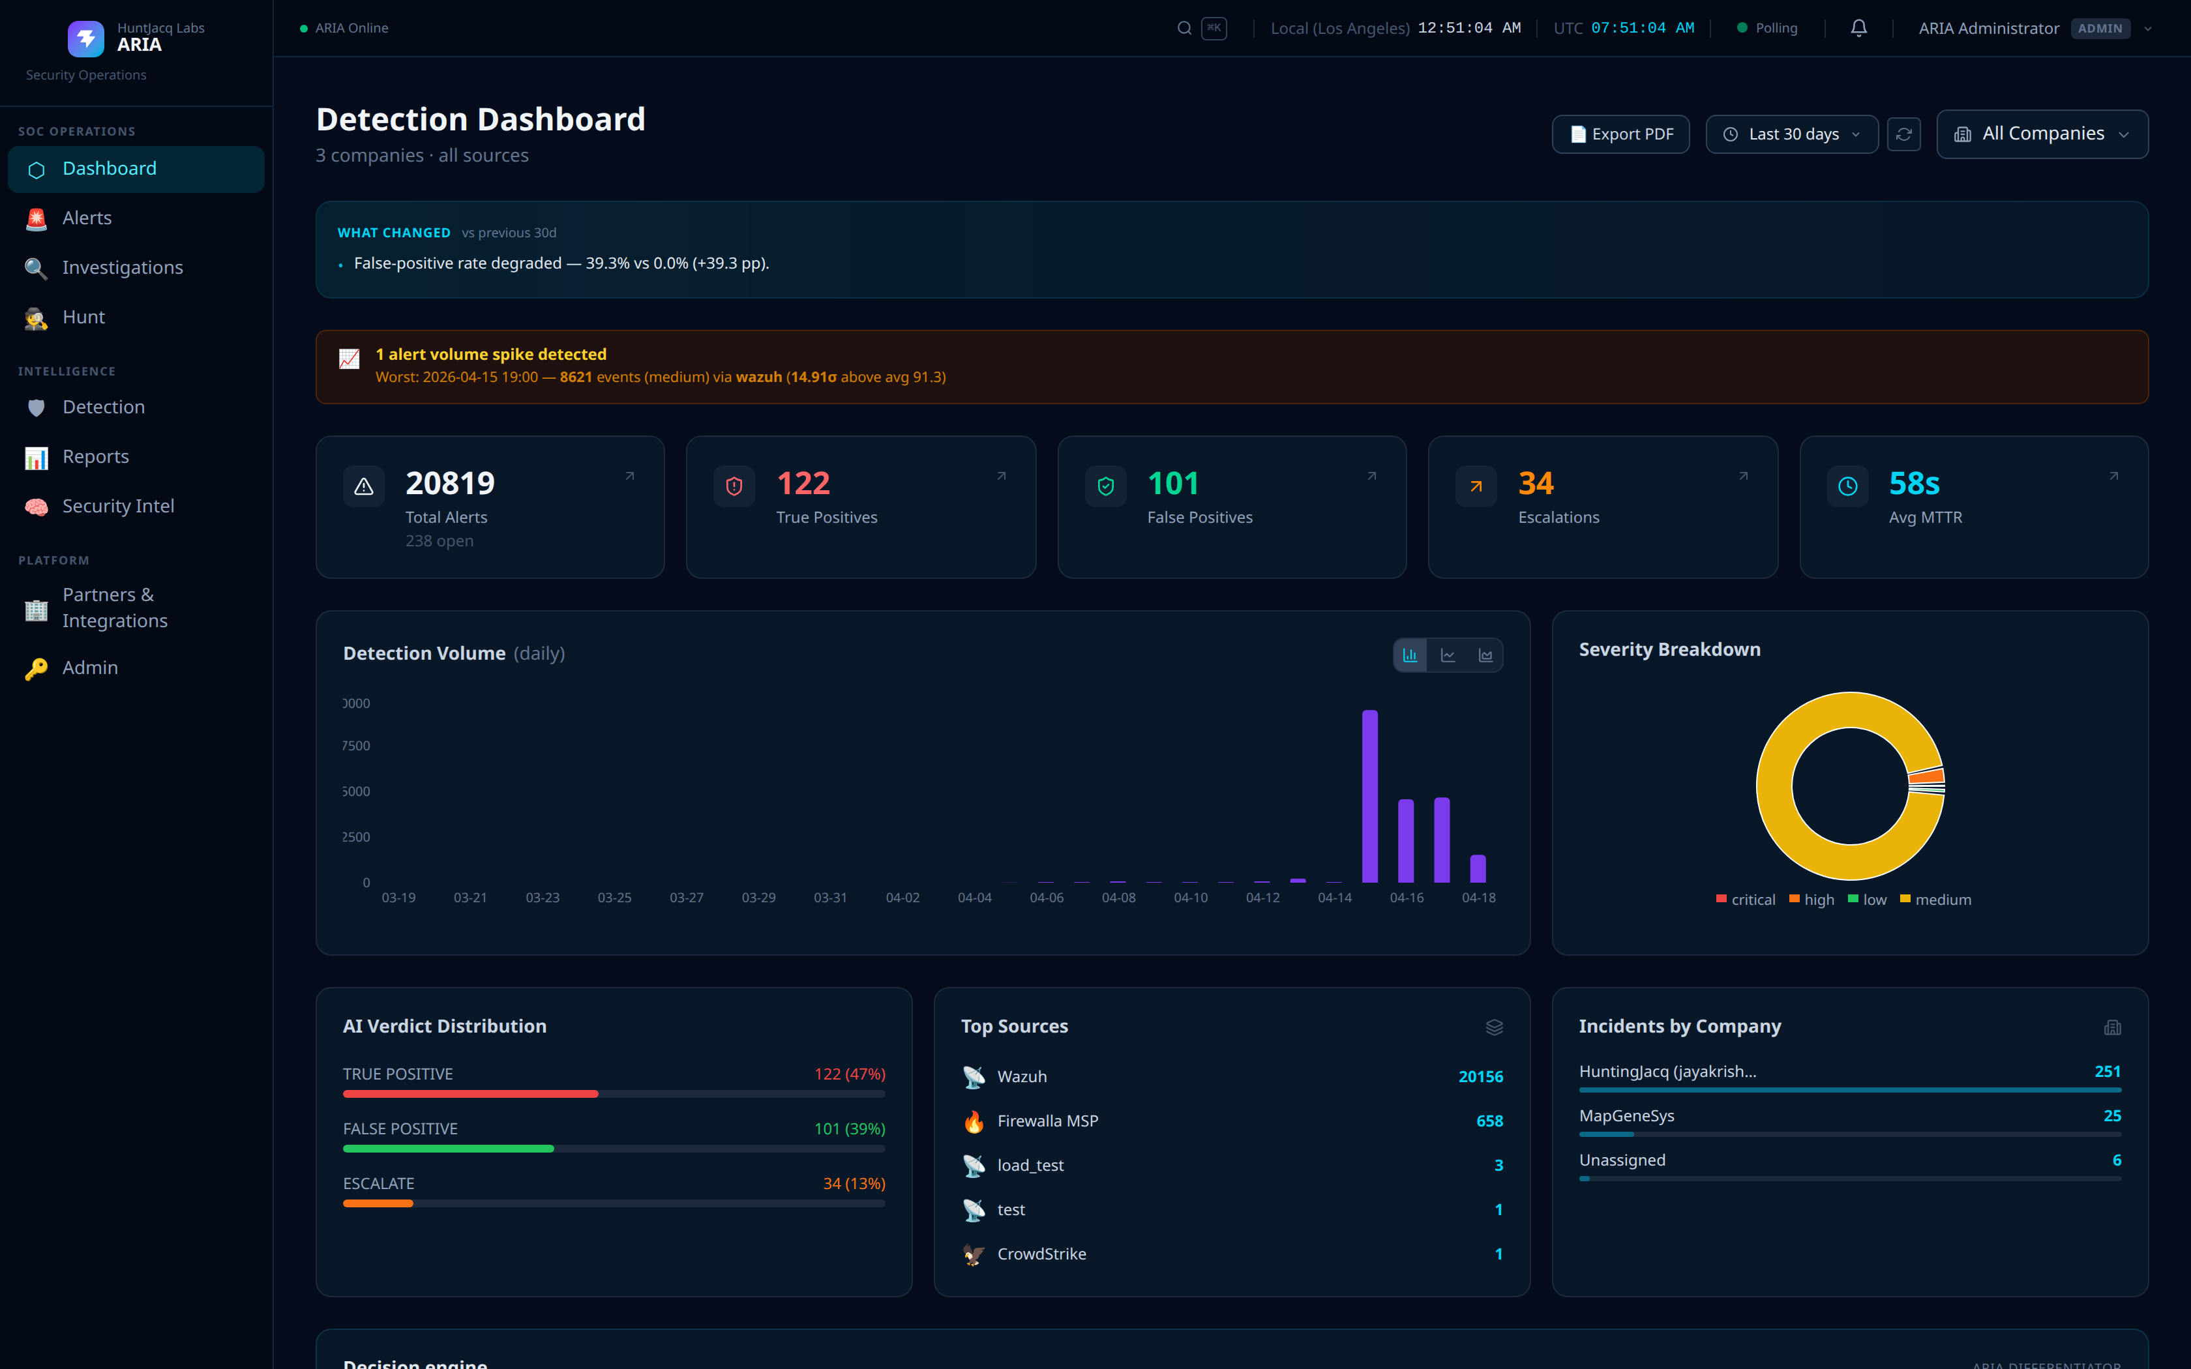2191x1369 pixels.
Task: Click the ADMIN role badge
Action: (x=2100, y=28)
